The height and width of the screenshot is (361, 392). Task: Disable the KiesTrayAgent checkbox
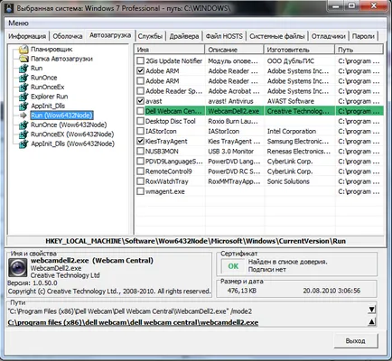click(x=140, y=141)
